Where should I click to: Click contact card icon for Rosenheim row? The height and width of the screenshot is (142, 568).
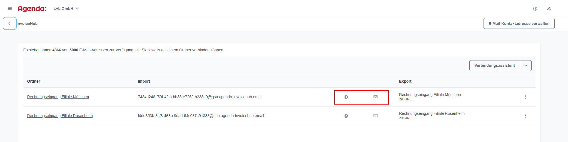375,116
